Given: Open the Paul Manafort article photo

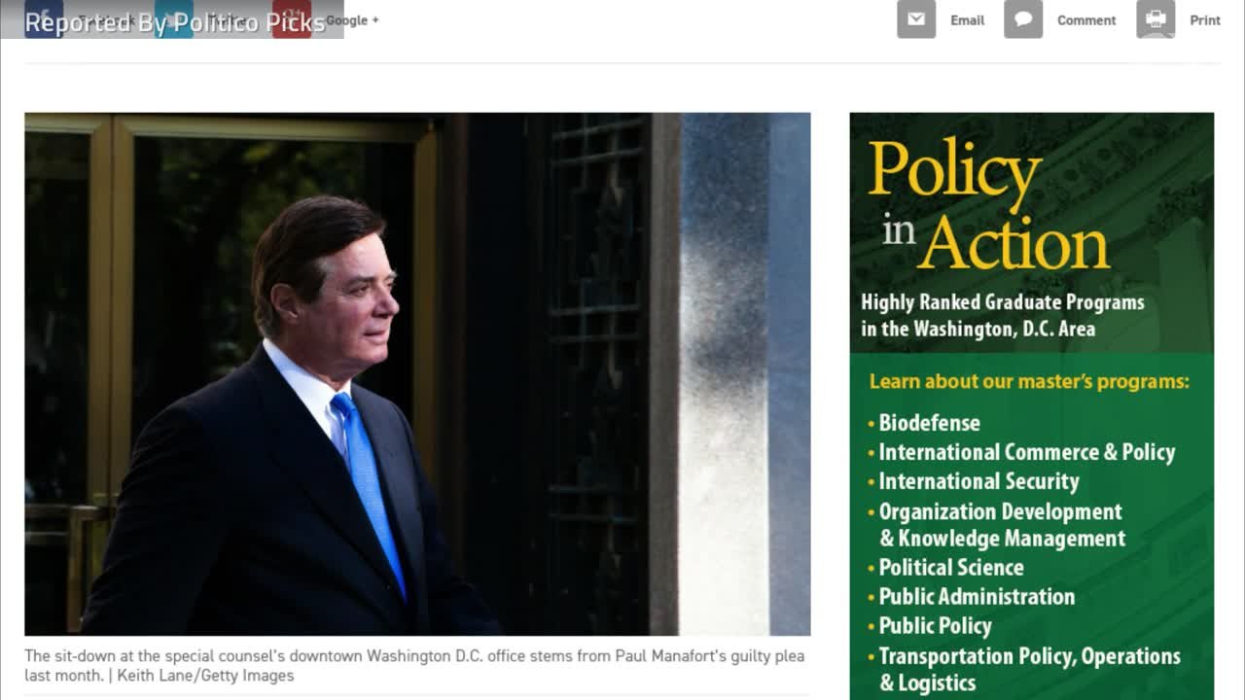Looking at the screenshot, I should [x=417, y=374].
